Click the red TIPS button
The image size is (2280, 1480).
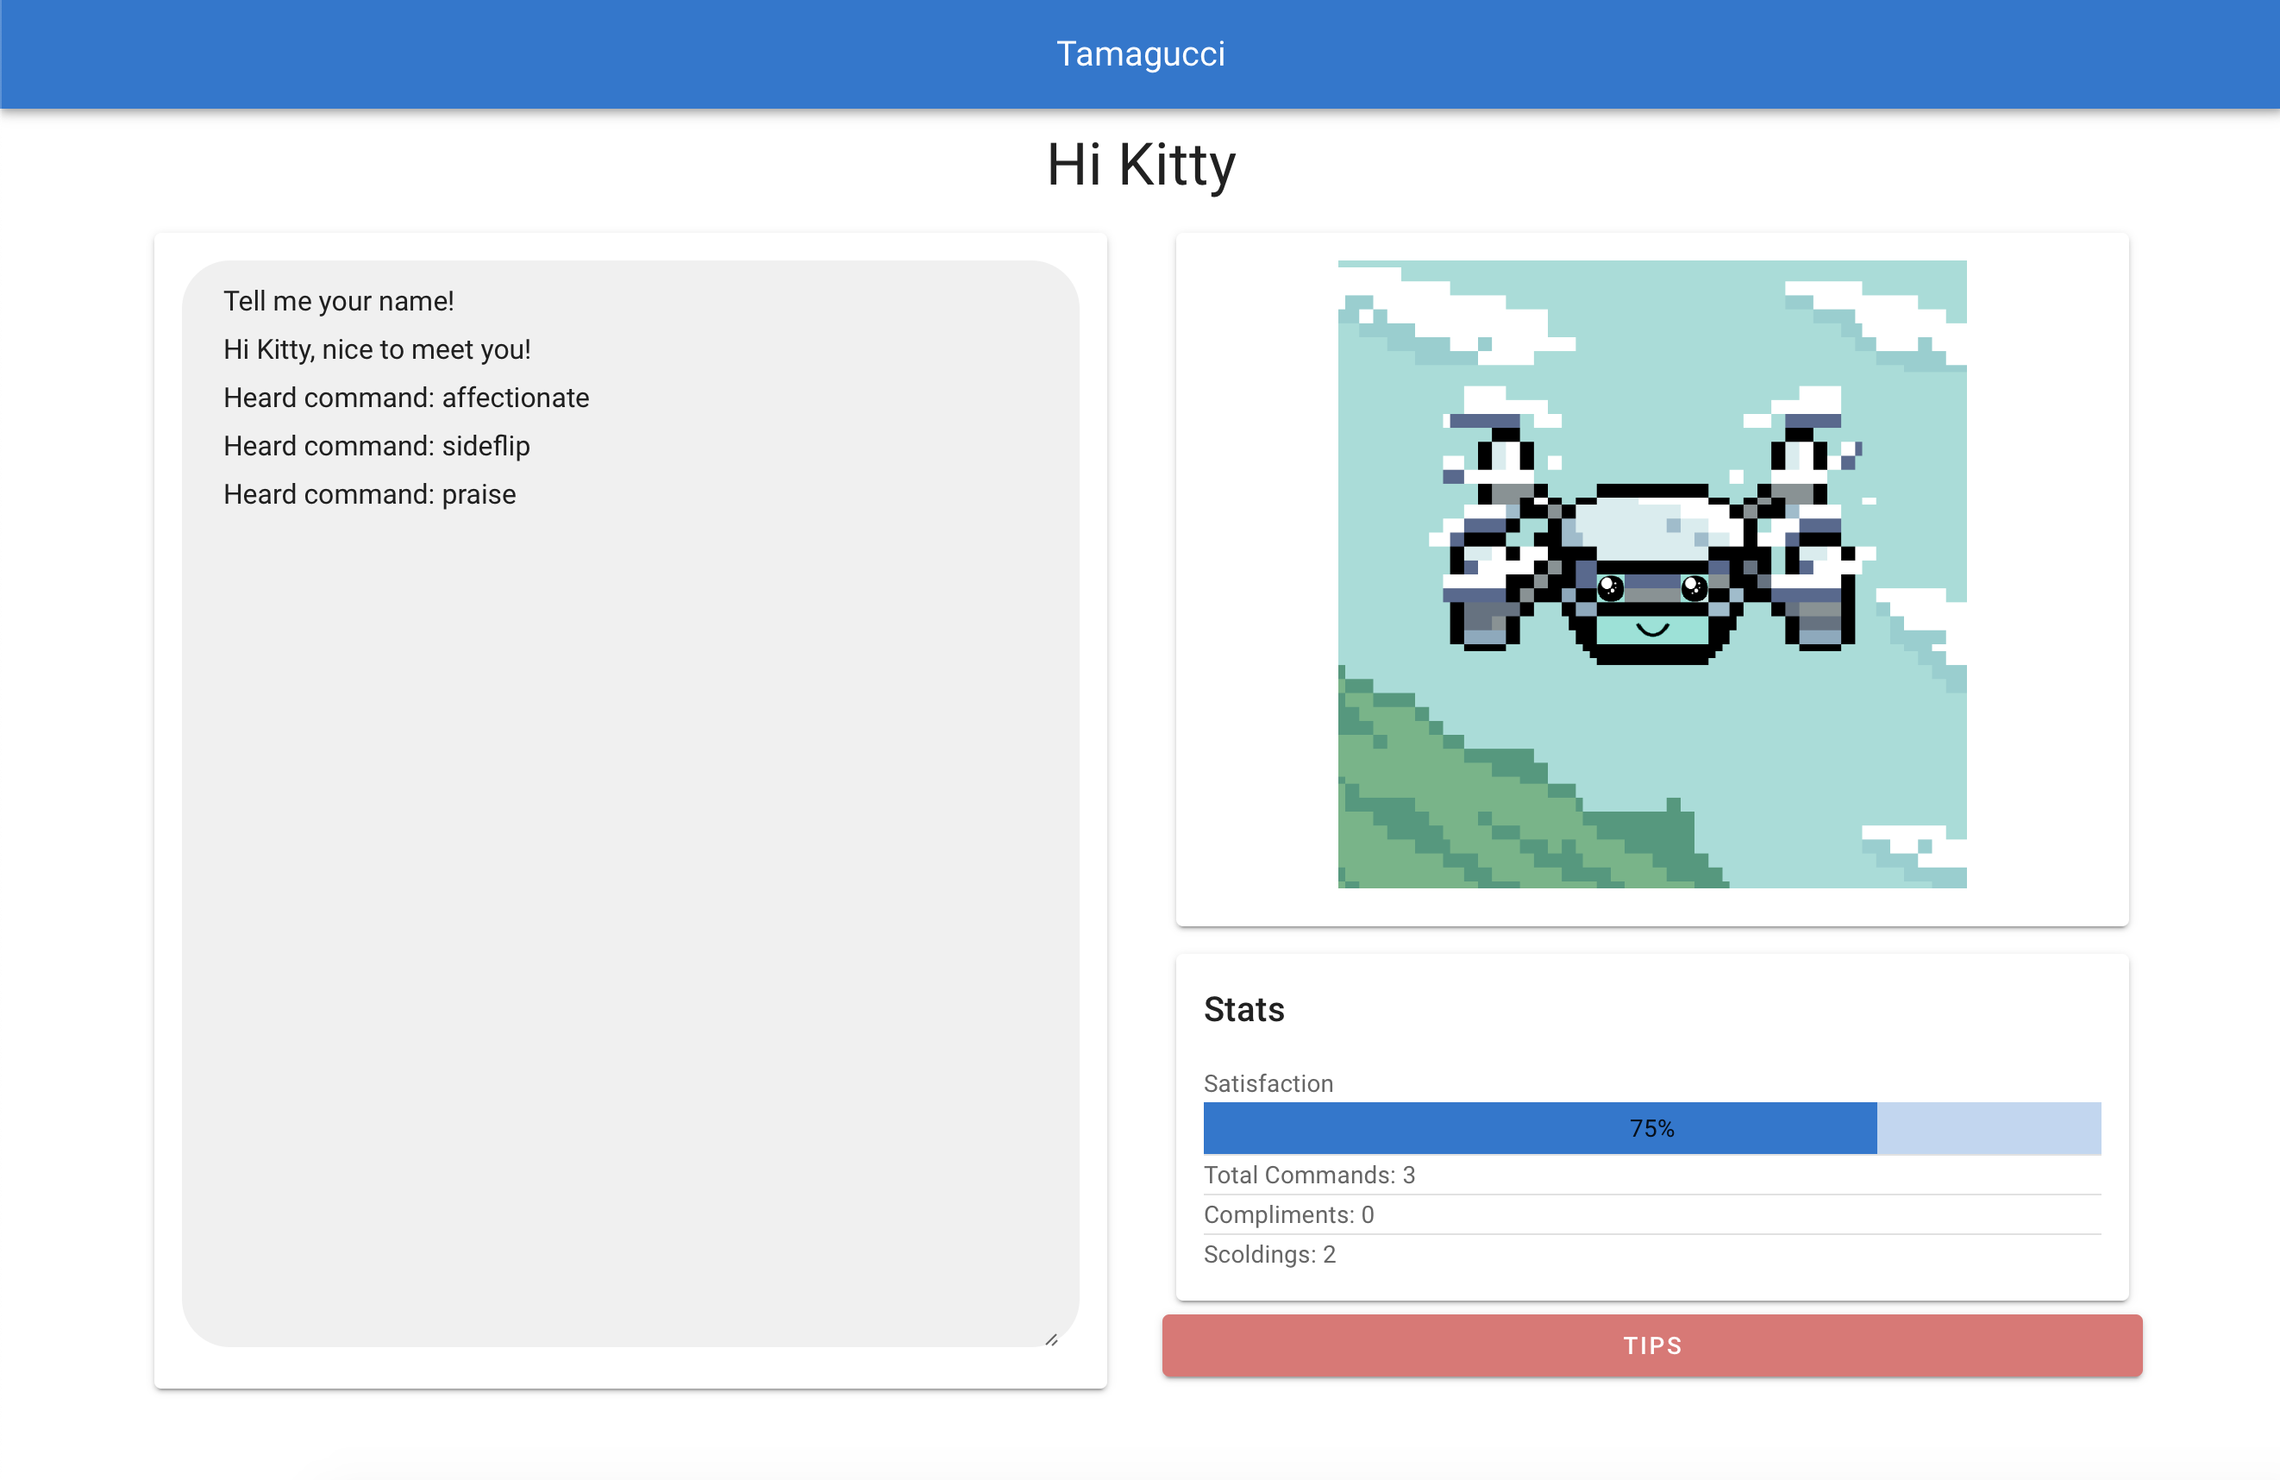click(1651, 1345)
